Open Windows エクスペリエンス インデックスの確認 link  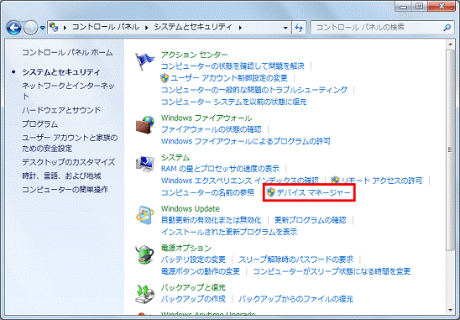click(240, 181)
